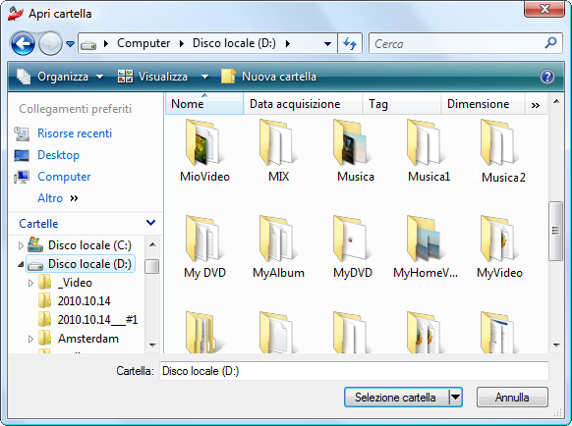572x426 pixels.
Task: Select the MyHomeV... folder icon
Action: point(425,240)
